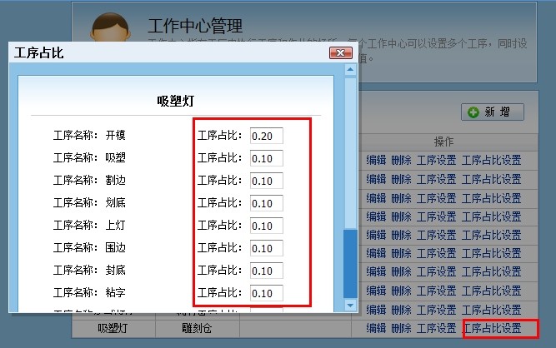Click the green plus icon on 新增
The height and width of the screenshot is (348, 556).
click(473, 112)
